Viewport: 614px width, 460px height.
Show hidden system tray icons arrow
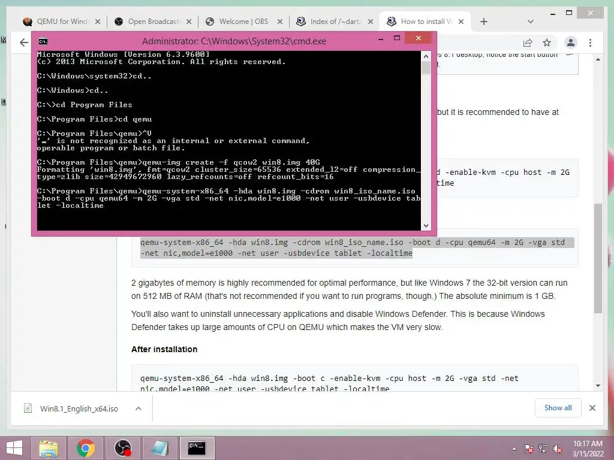[514, 449]
